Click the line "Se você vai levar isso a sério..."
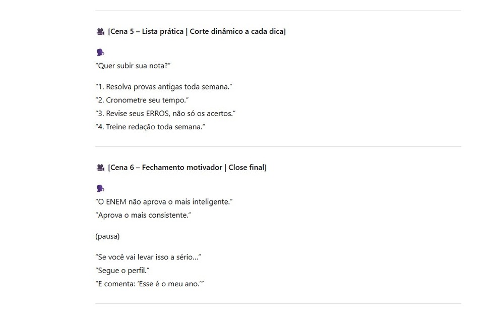 [148, 257]
